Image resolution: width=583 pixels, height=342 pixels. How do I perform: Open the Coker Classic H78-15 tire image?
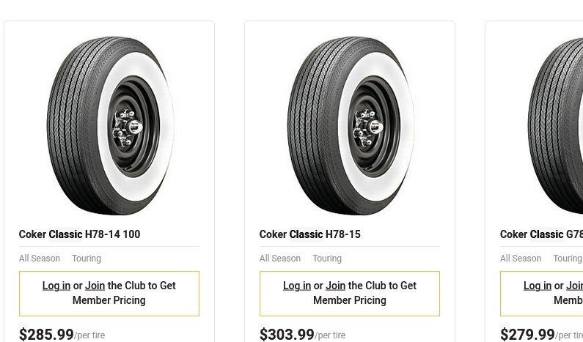(350, 125)
